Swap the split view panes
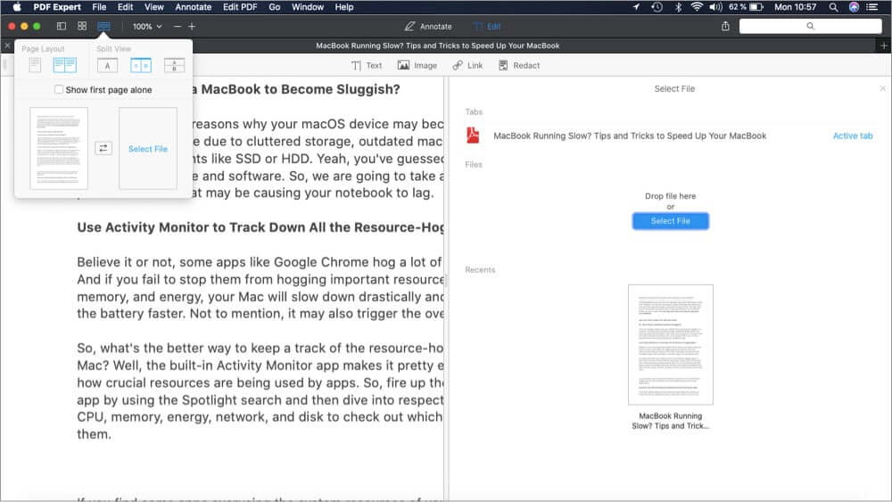 coord(103,148)
